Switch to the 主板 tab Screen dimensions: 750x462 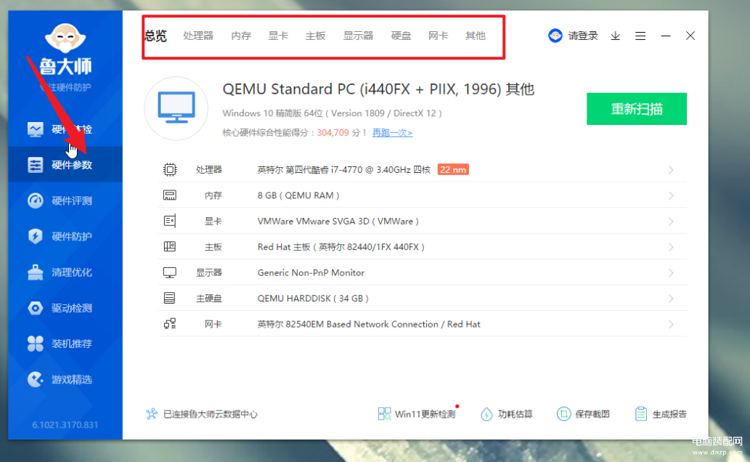(x=315, y=36)
